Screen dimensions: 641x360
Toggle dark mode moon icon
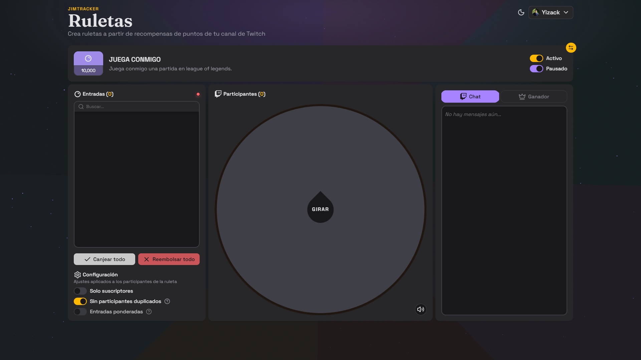coord(521,12)
